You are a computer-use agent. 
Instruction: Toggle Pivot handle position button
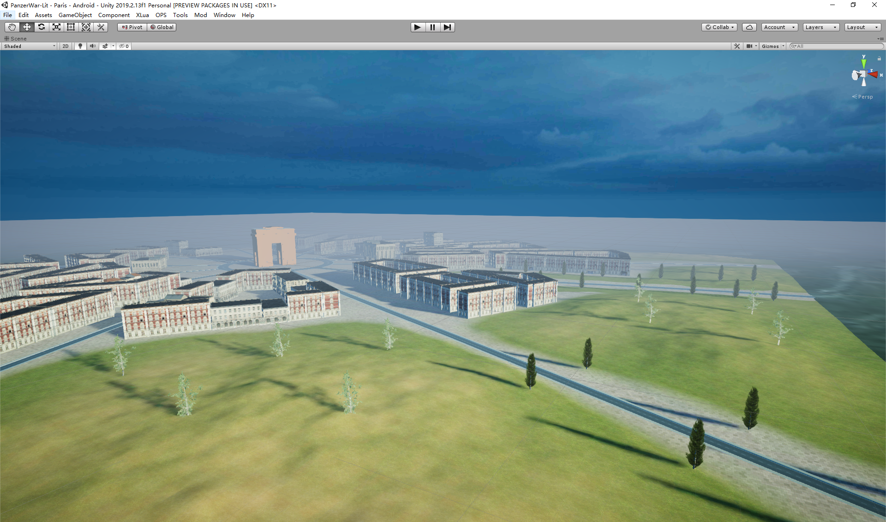[132, 27]
